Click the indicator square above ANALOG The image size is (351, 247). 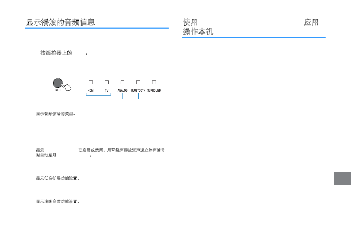point(122,82)
